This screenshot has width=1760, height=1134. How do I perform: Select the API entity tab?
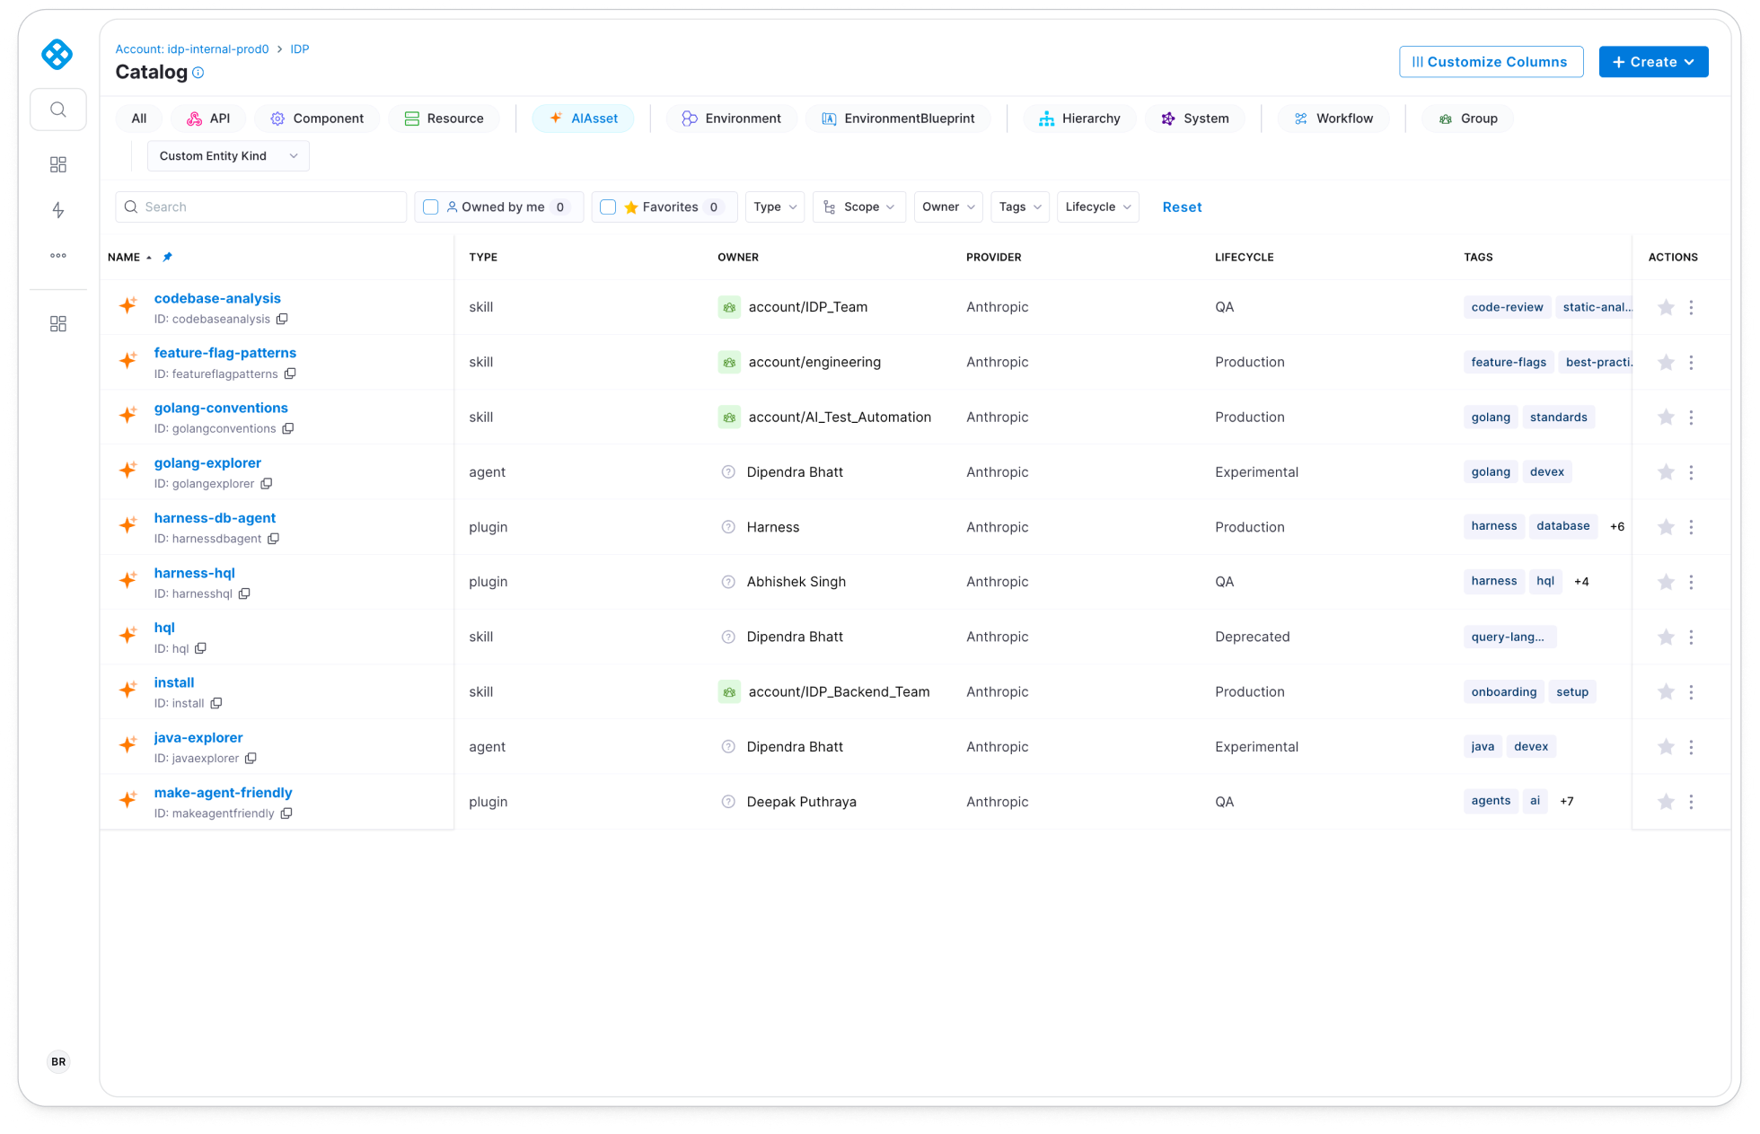208,119
